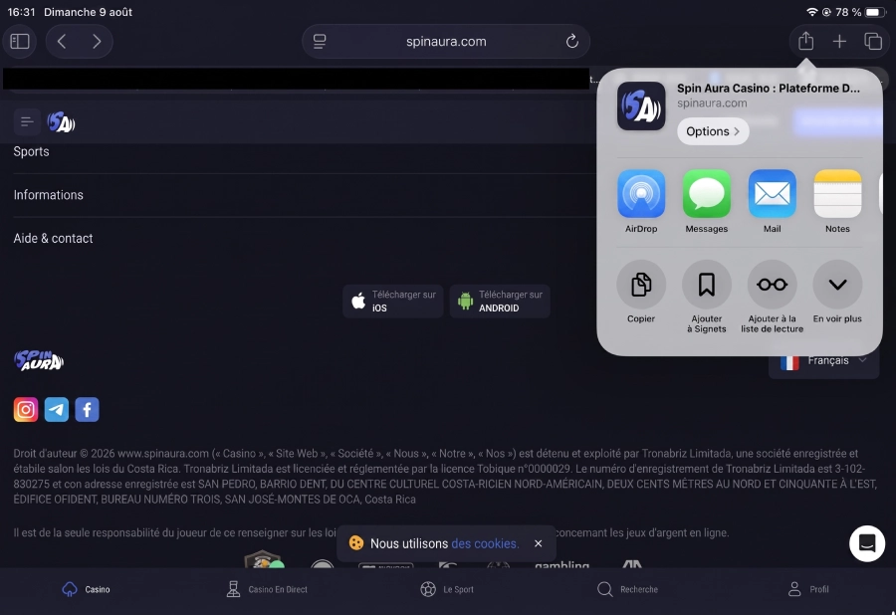Click the Droit d'auteur copyright paragraph
The height and width of the screenshot is (615, 896).
[x=445, y=477]
